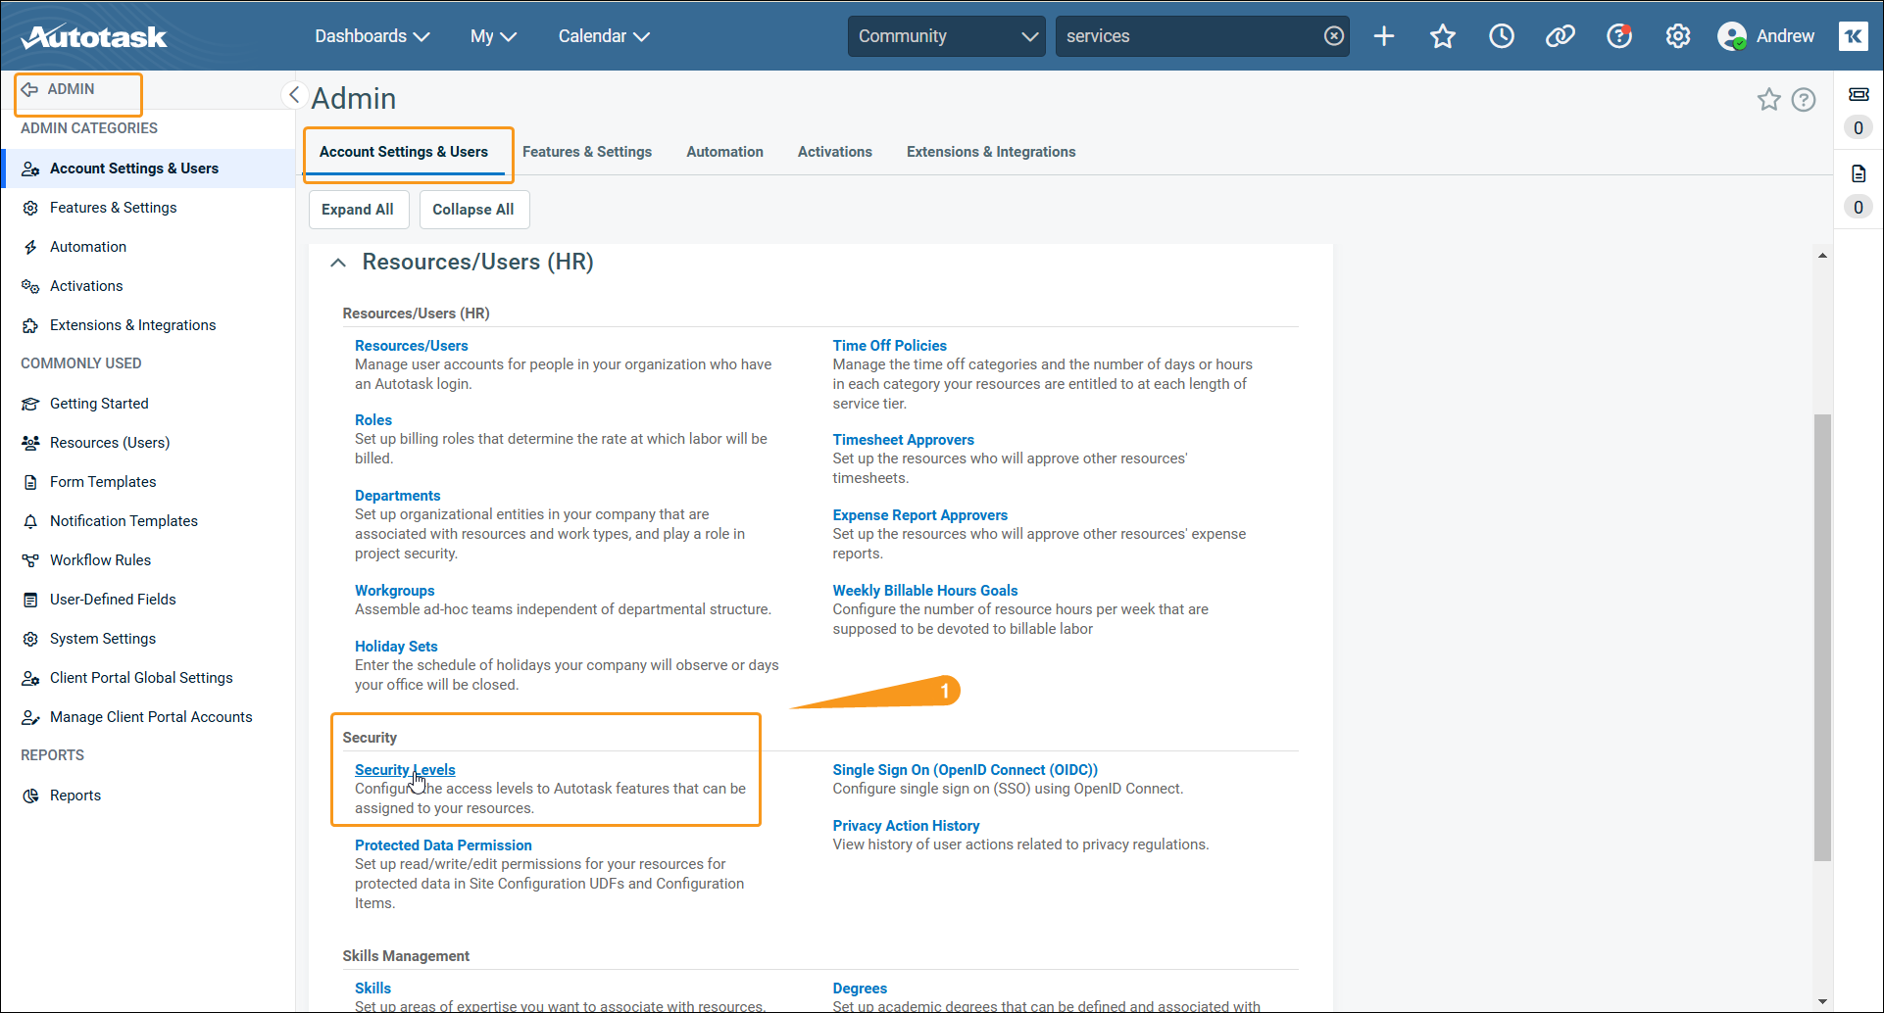
Task: Open the Community search type dropdown
Action: pyautogui.click(x=946, y=36)
